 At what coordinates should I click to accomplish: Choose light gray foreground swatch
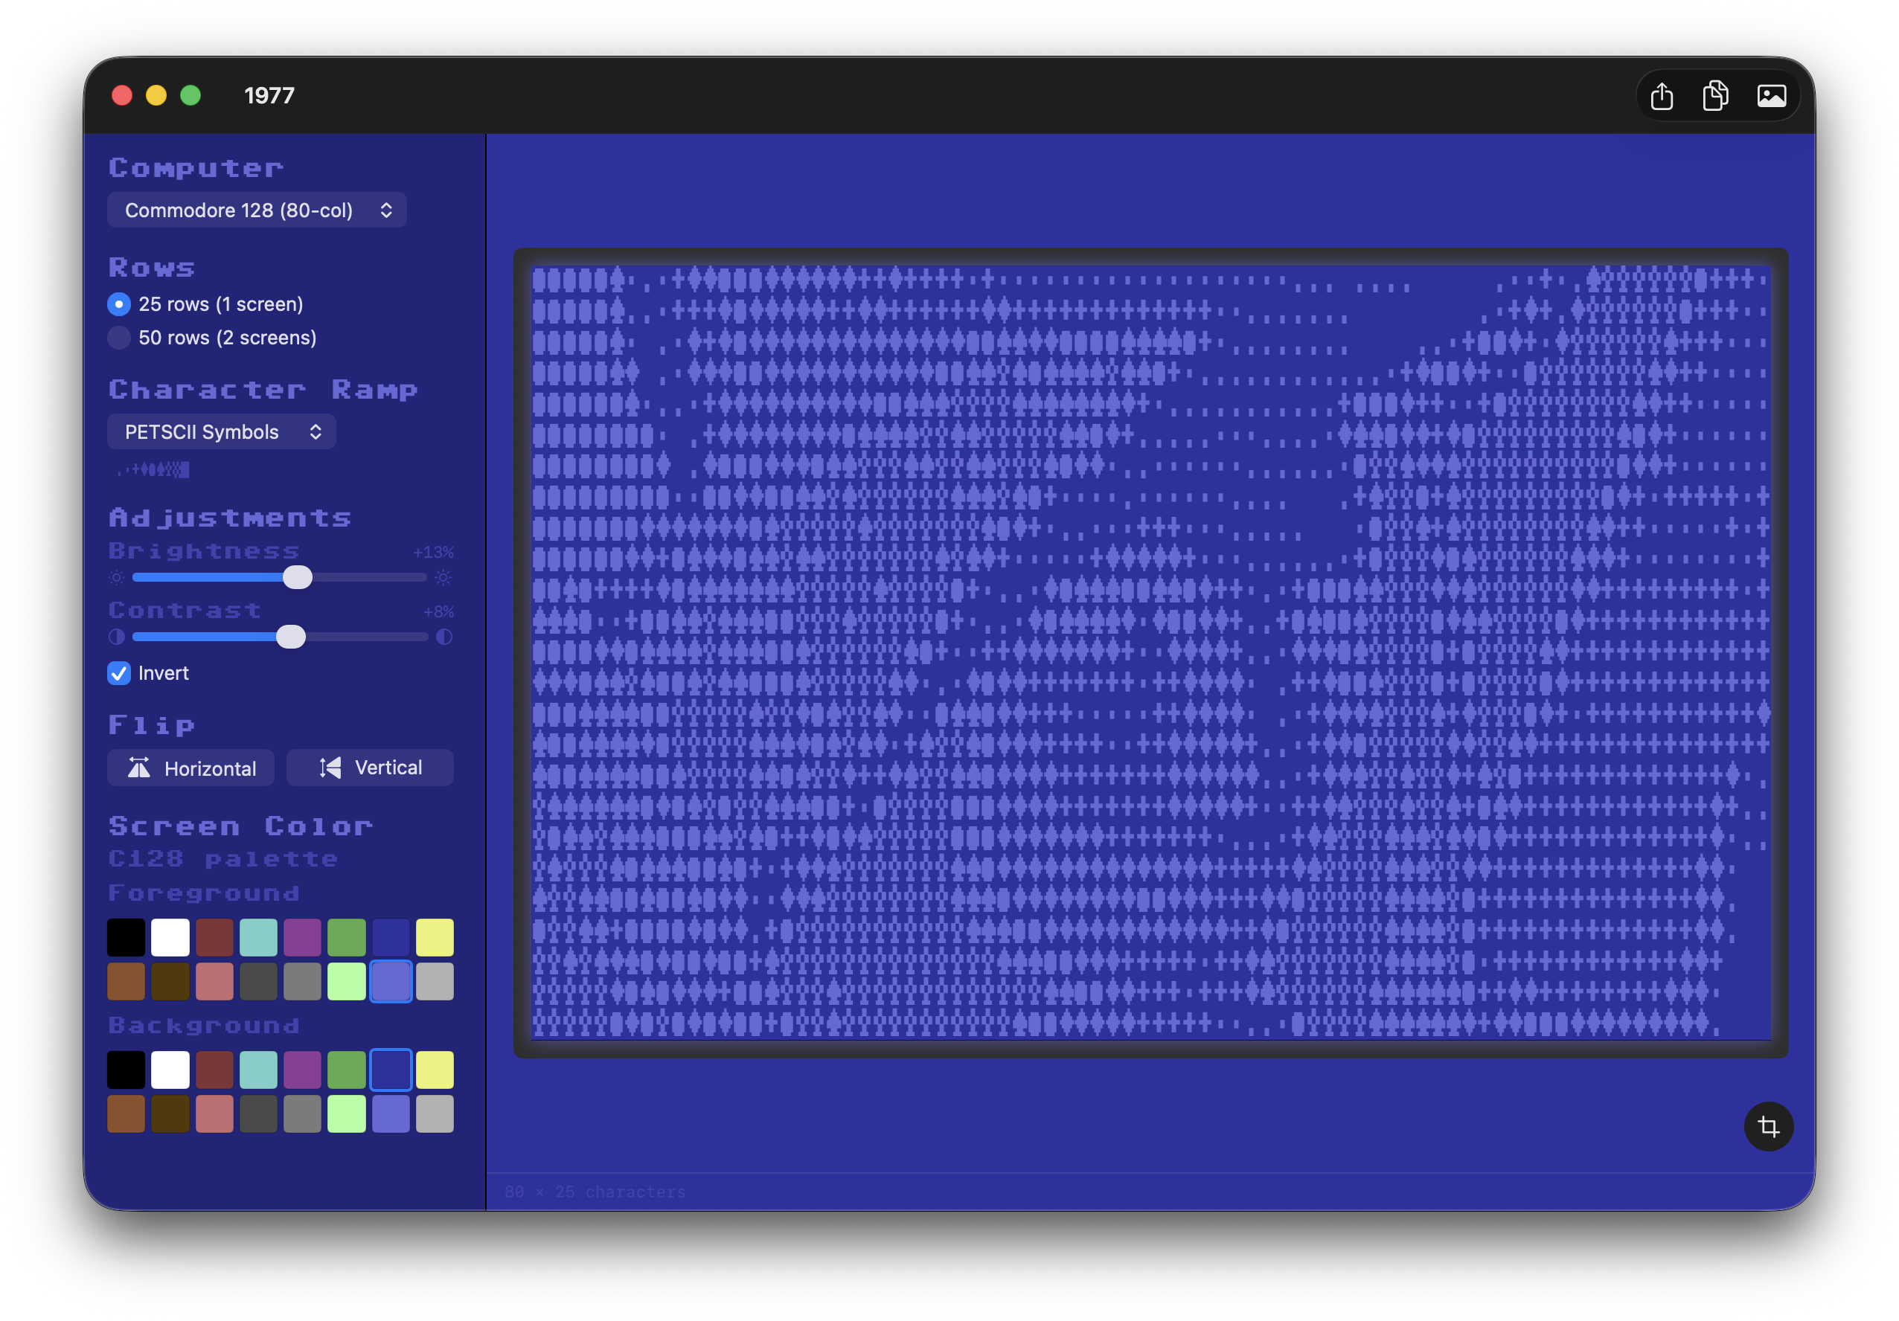(435, 981)
